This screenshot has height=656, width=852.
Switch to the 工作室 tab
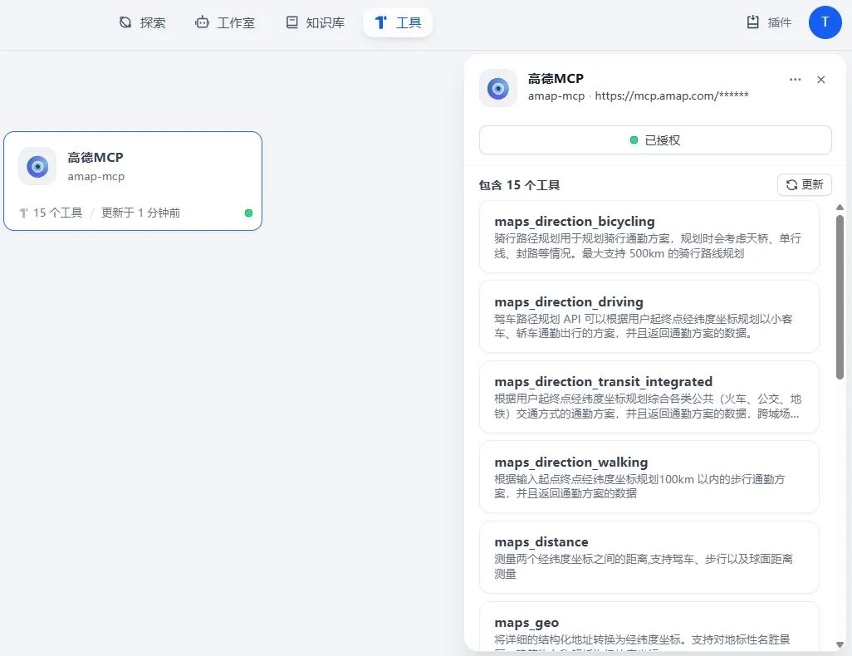pyautogui.click(x=225, y=22)
